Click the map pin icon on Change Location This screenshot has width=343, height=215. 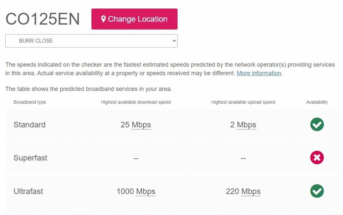tap(104, 19)
